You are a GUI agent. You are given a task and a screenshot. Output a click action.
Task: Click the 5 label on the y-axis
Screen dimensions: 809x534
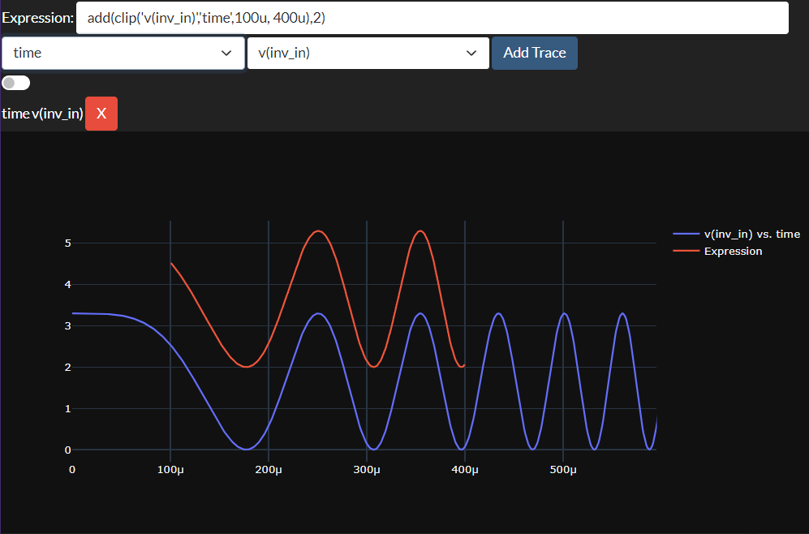(x=68, y=243)
